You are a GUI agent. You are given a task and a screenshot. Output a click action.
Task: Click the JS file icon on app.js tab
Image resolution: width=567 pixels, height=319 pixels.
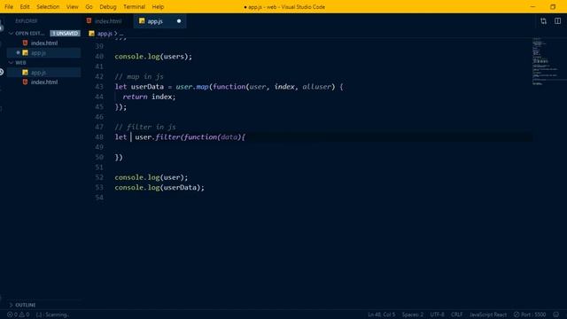tap(142, 21)
